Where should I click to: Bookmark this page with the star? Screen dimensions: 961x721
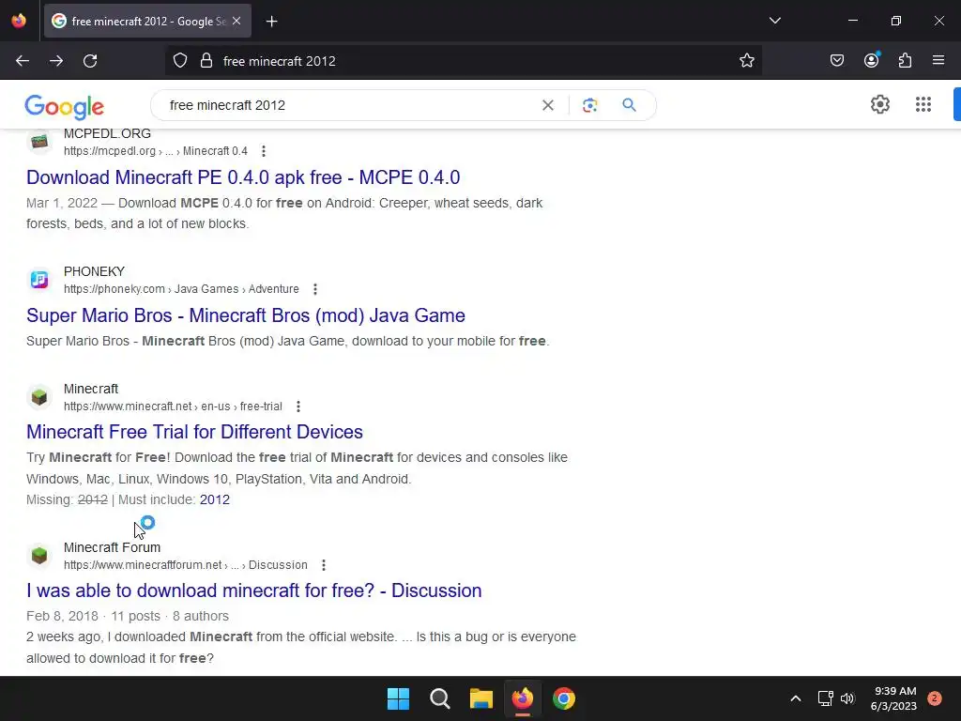click(746, 61)
